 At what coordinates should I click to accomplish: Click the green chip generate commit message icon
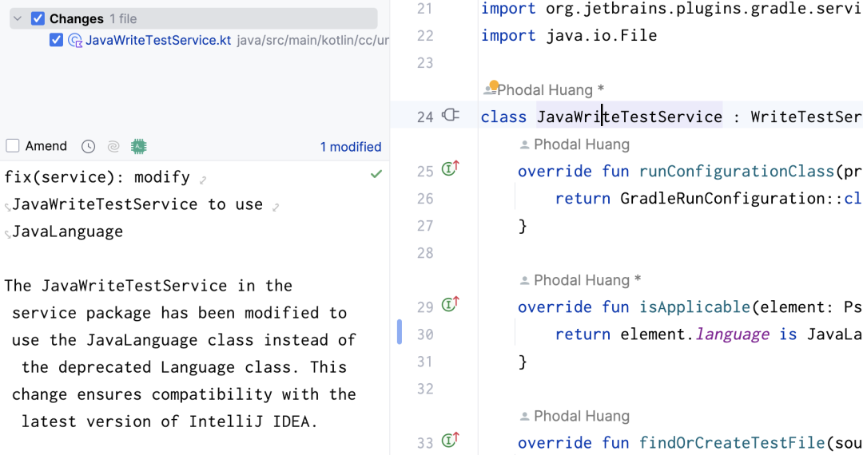pos(139,146)
